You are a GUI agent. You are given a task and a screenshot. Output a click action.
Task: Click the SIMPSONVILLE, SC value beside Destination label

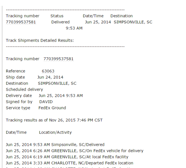pyautogui.click(x=57, y=83)
